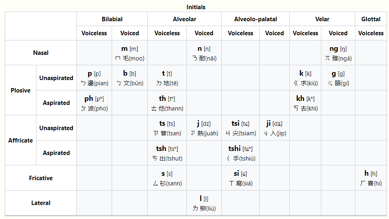Click the si (siá) fricative cell
The height and width of the screenshot is (219, 389).
(240, 178)
